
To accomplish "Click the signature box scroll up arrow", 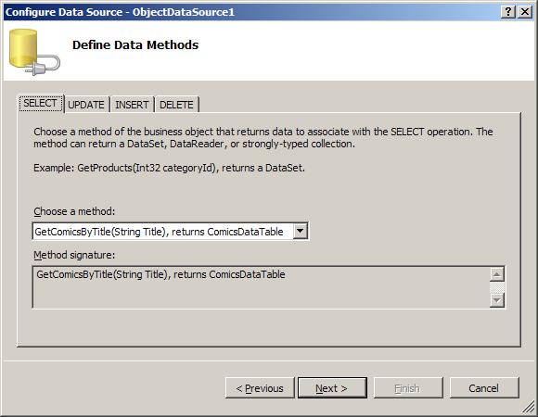I will pyautogui.click(x=497, y=274).
